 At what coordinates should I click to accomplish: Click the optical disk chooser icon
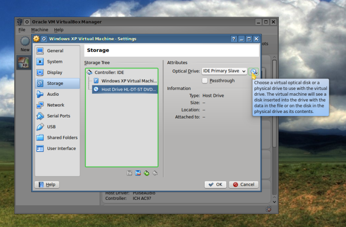click(254, 71)
